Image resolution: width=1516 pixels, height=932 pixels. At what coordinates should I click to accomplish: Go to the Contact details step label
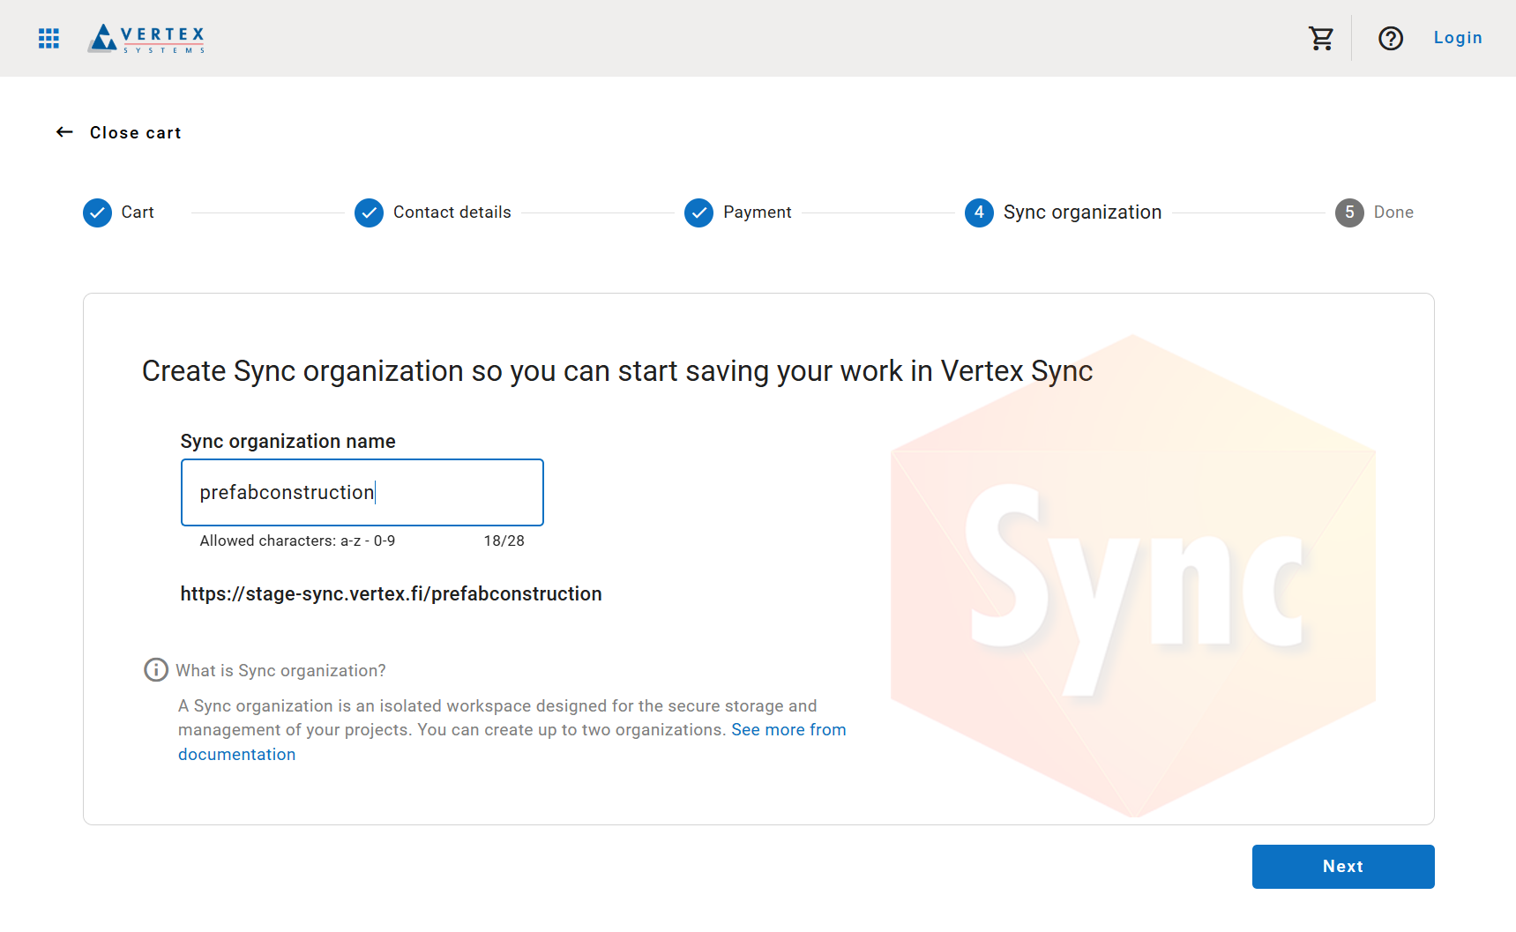(x=452, y=212)
